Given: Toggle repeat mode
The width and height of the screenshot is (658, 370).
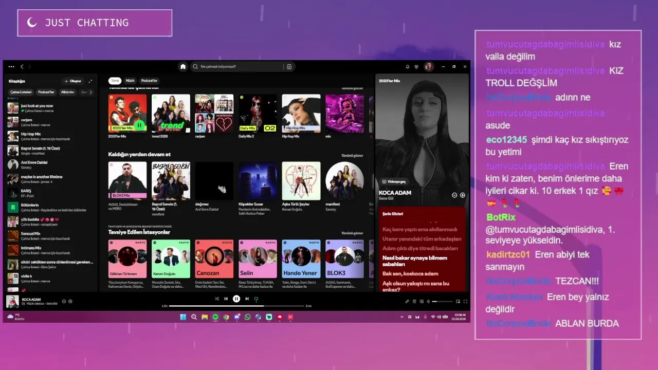Looking at the screenshot, I should [x=256, y=299].
